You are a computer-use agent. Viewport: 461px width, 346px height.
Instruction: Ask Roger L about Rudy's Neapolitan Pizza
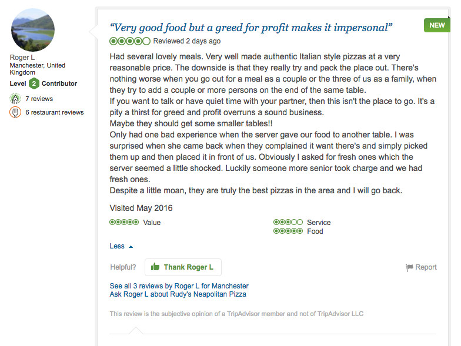pyautogui.click(x=178, y=294)
